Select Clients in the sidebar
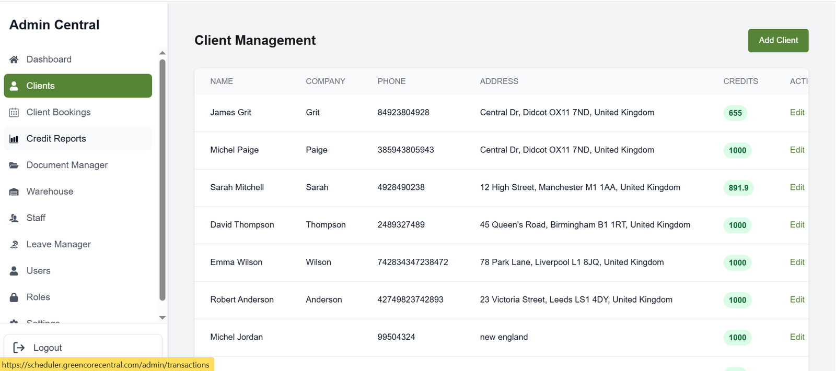836x371 pixels. [78, 86]
